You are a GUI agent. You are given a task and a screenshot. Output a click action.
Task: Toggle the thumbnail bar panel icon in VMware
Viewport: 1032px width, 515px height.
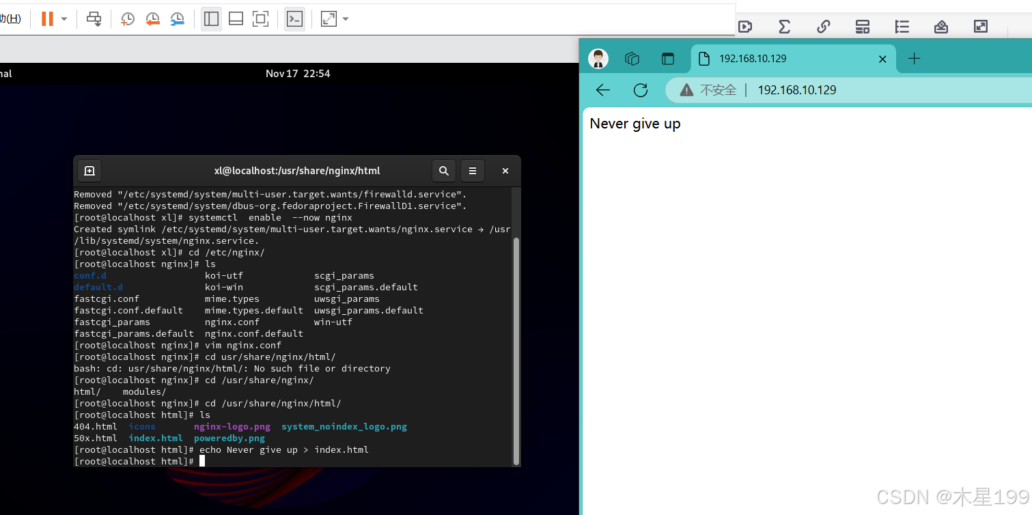(236, 19)
